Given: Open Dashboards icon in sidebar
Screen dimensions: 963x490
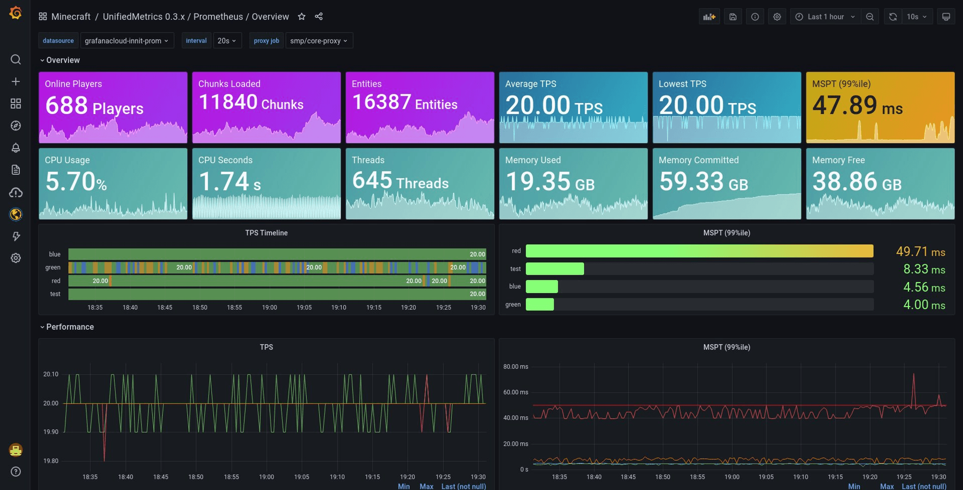Looking at the screenshot, I should pos(15,103).
